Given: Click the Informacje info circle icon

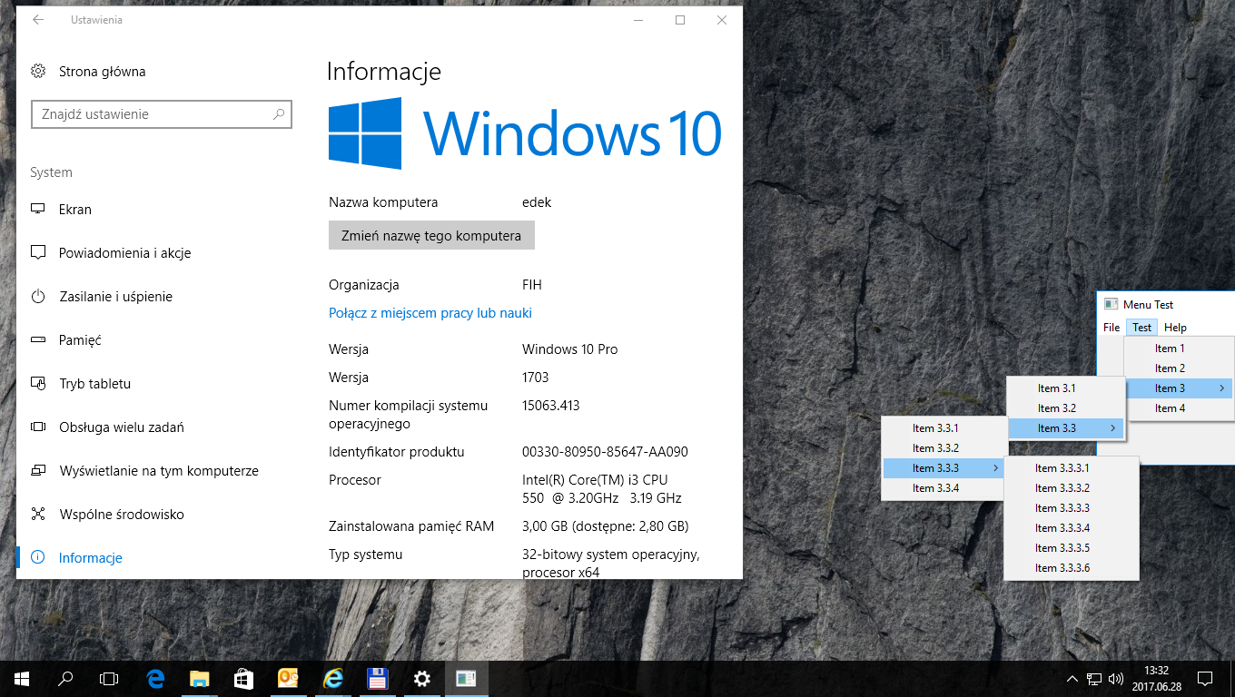Looking at the screenshot, I should (x=38, y=557).
